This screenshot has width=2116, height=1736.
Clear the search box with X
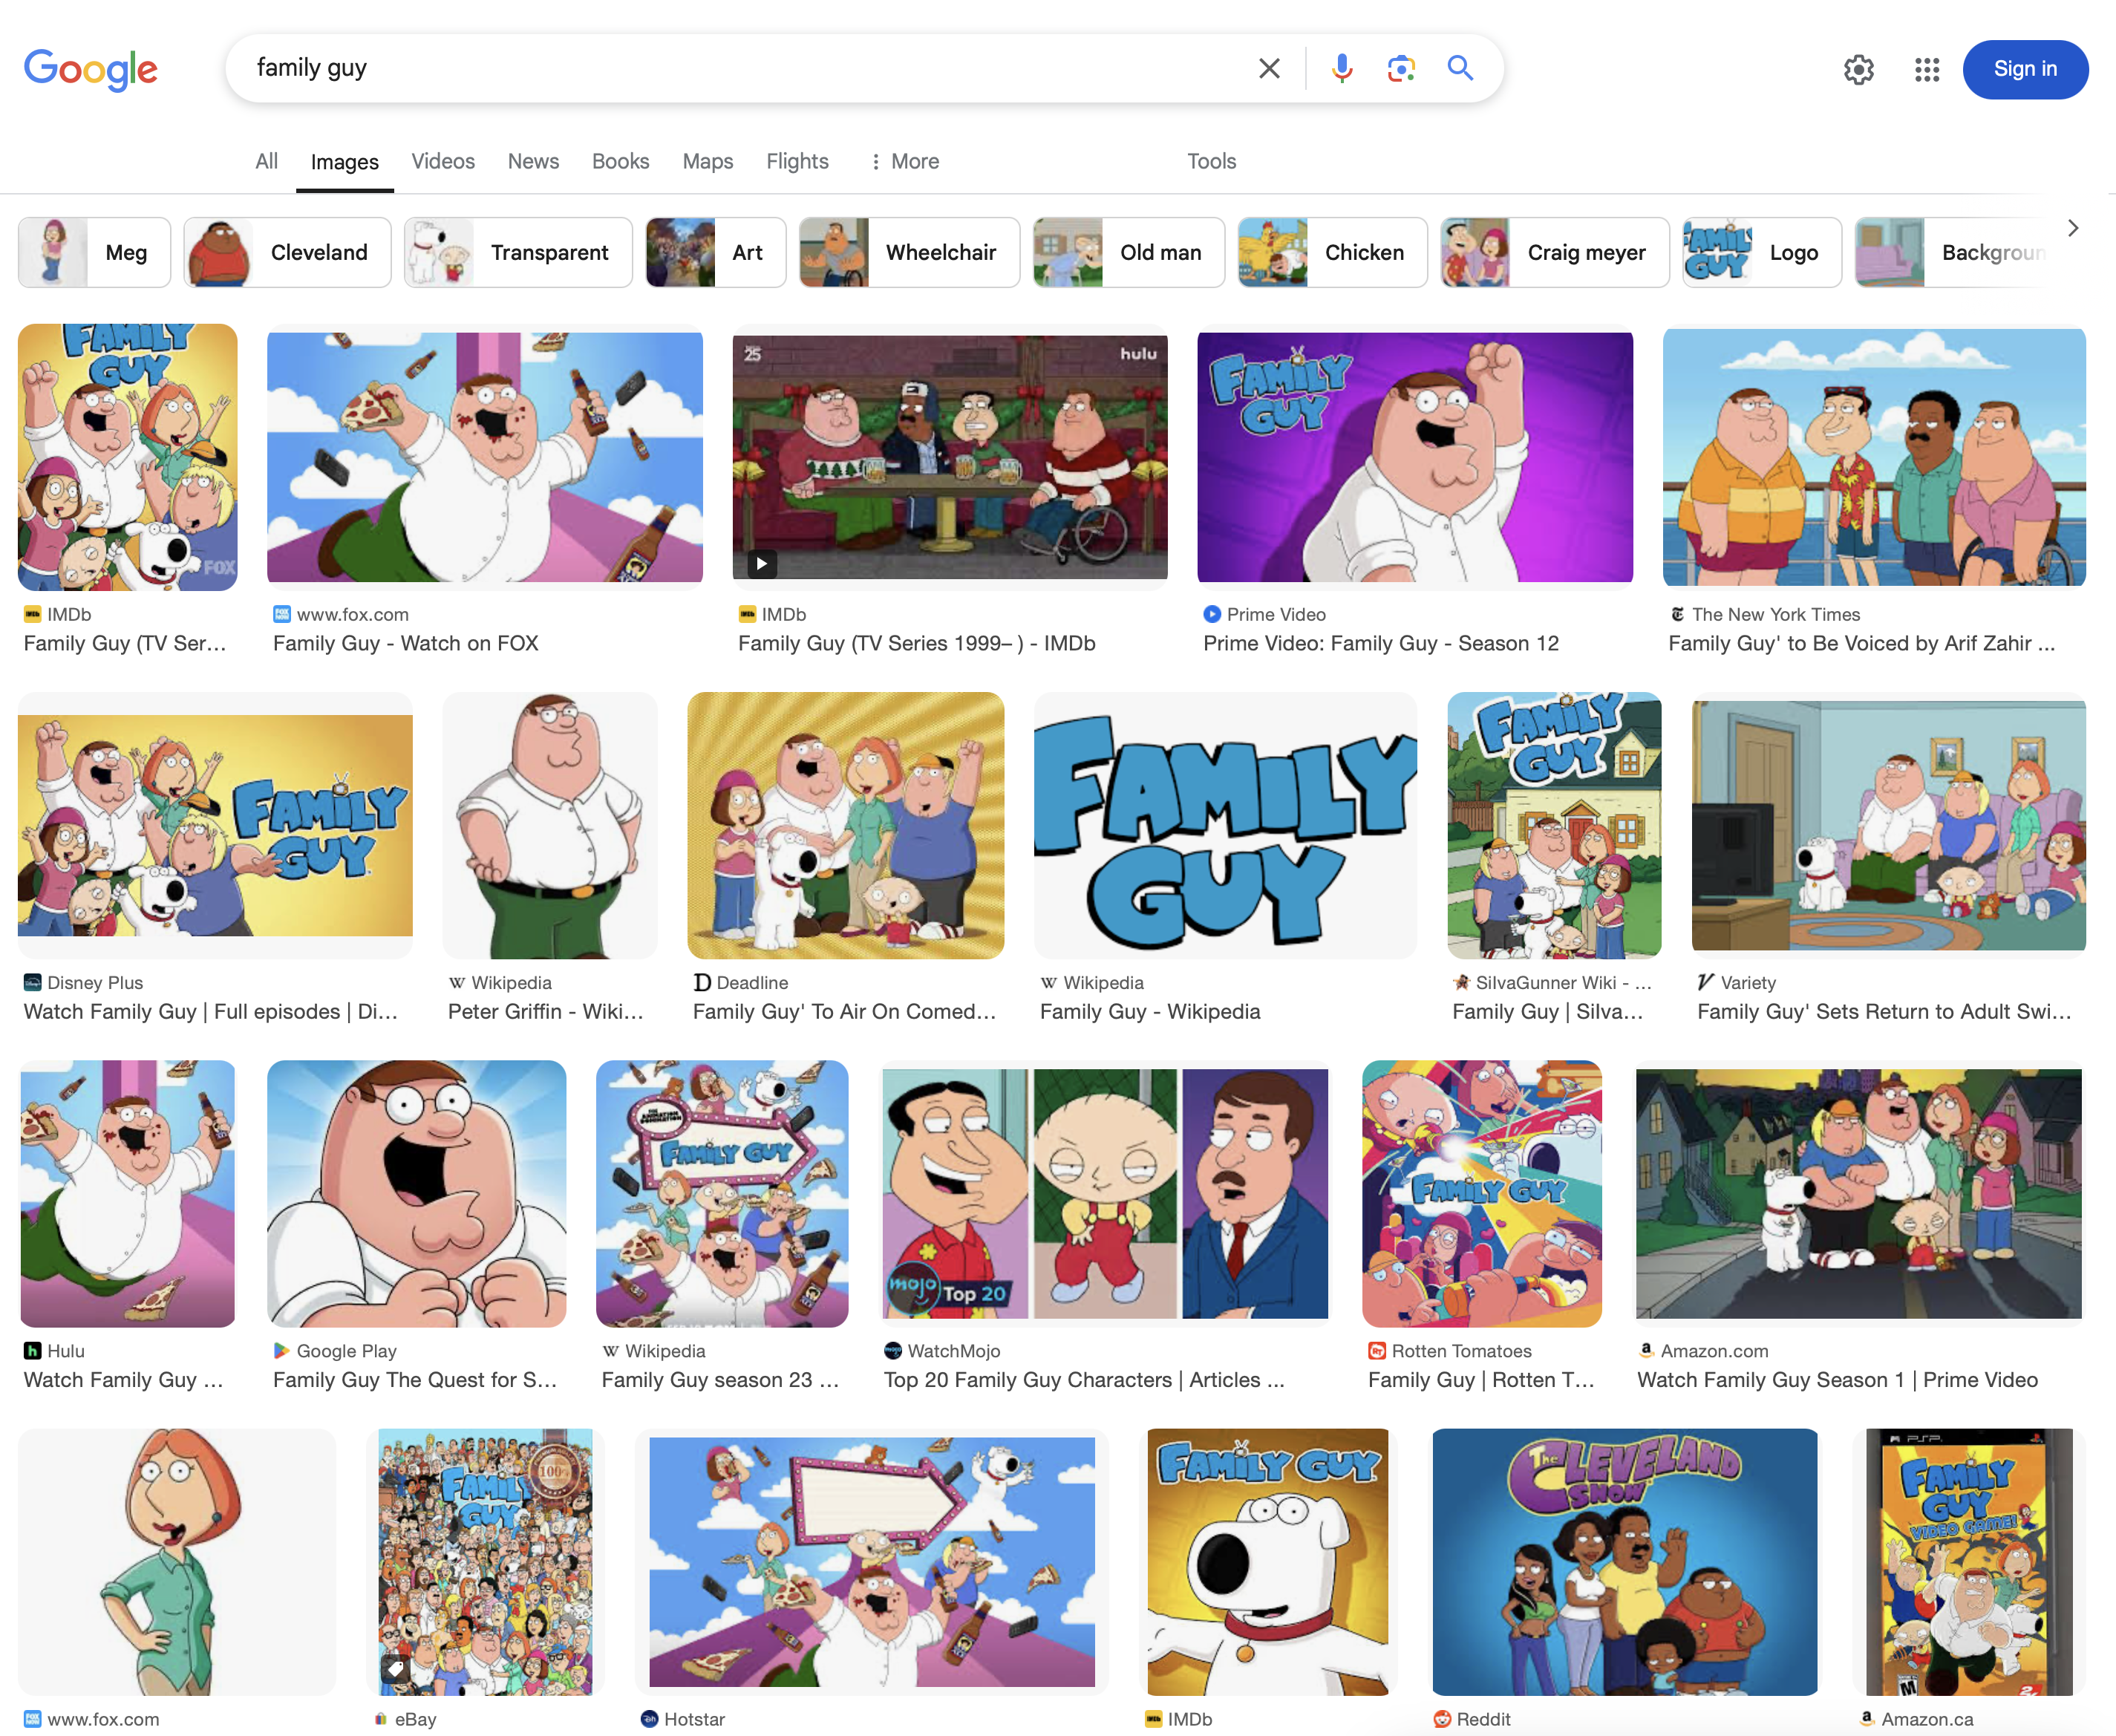(x=1269, y=68)
